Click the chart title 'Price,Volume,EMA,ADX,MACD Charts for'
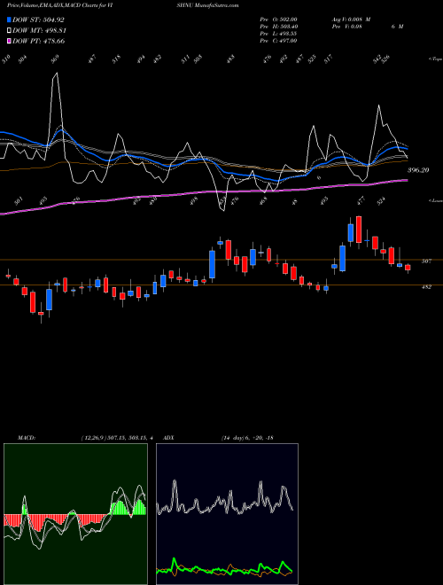The height and width of the screenshot is (585, 443). pos(57,5)
